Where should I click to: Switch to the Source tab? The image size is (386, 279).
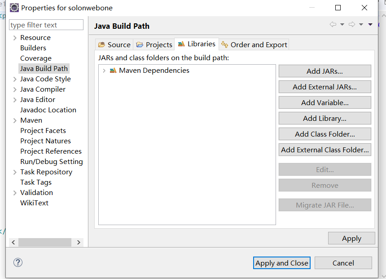pyautogui.click(x=114, y=44)
